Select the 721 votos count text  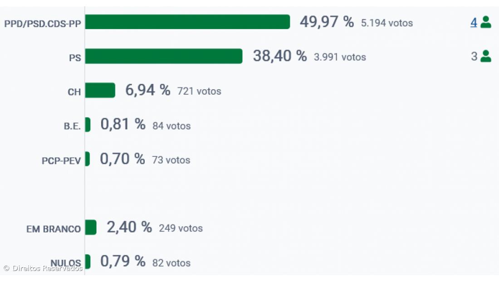tap(199, 91)
